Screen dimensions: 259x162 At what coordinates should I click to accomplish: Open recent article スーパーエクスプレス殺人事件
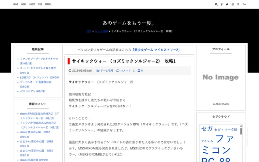click(x=38, y=70)
